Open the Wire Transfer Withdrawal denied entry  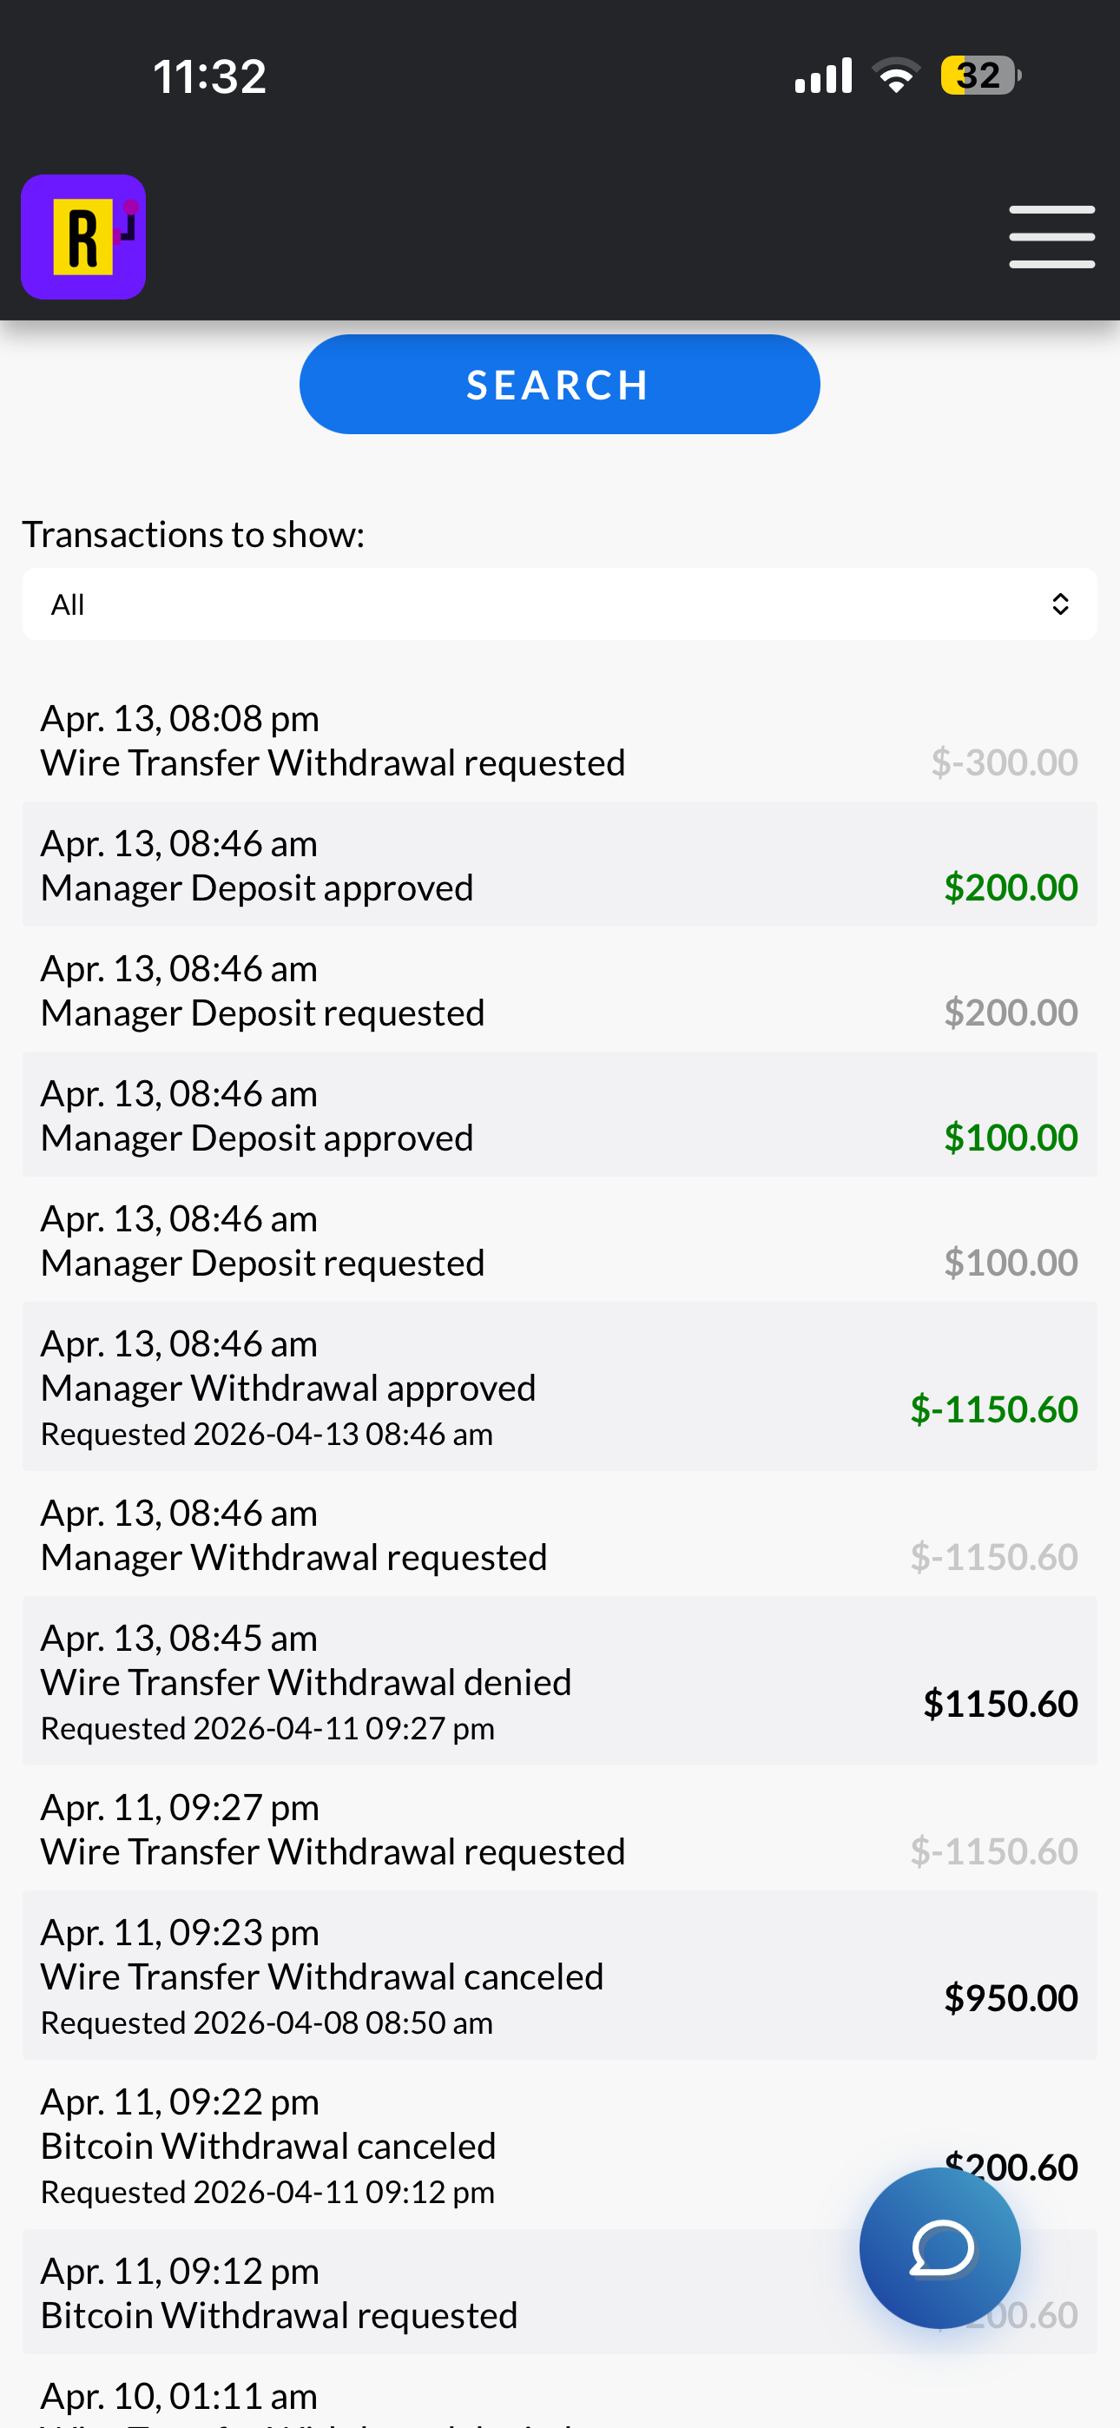(560, 1680)
